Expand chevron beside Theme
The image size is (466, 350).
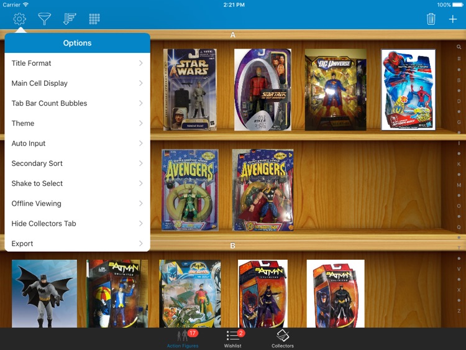click(x=141, y=124)
